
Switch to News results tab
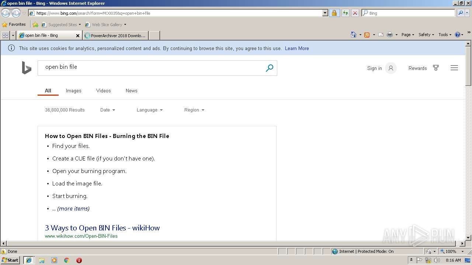coord(131,91)
